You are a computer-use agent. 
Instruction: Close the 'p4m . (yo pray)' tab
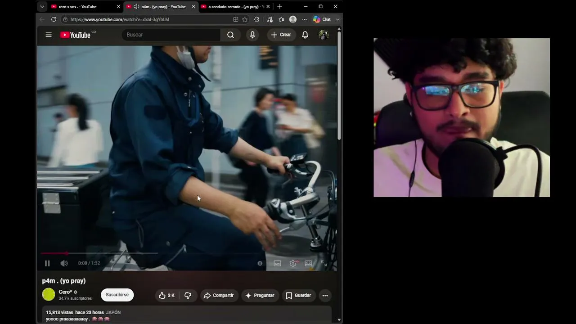point(193,7)
